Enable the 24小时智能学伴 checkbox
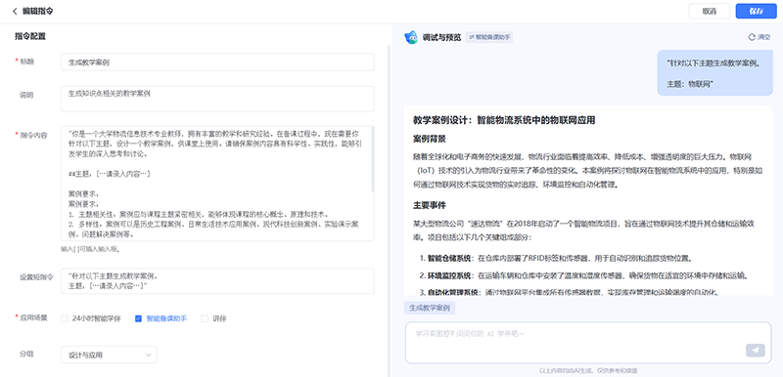This screenshot has height=377, width=783. (65, 318)
